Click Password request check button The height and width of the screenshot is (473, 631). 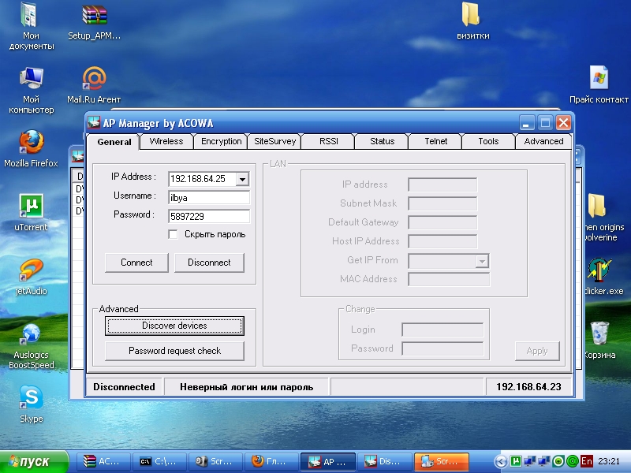coord(174,351)
